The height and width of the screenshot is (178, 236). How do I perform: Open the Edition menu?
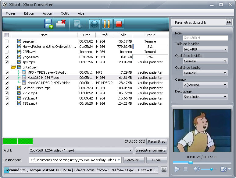pyautogui.click(x=29, y=13)
